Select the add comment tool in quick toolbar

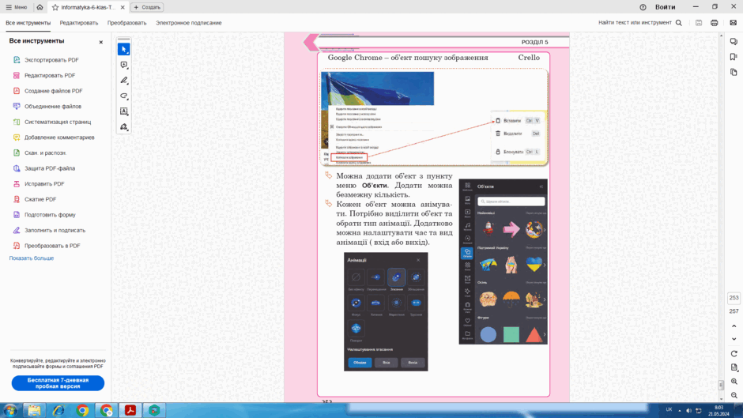coord(123,65)
